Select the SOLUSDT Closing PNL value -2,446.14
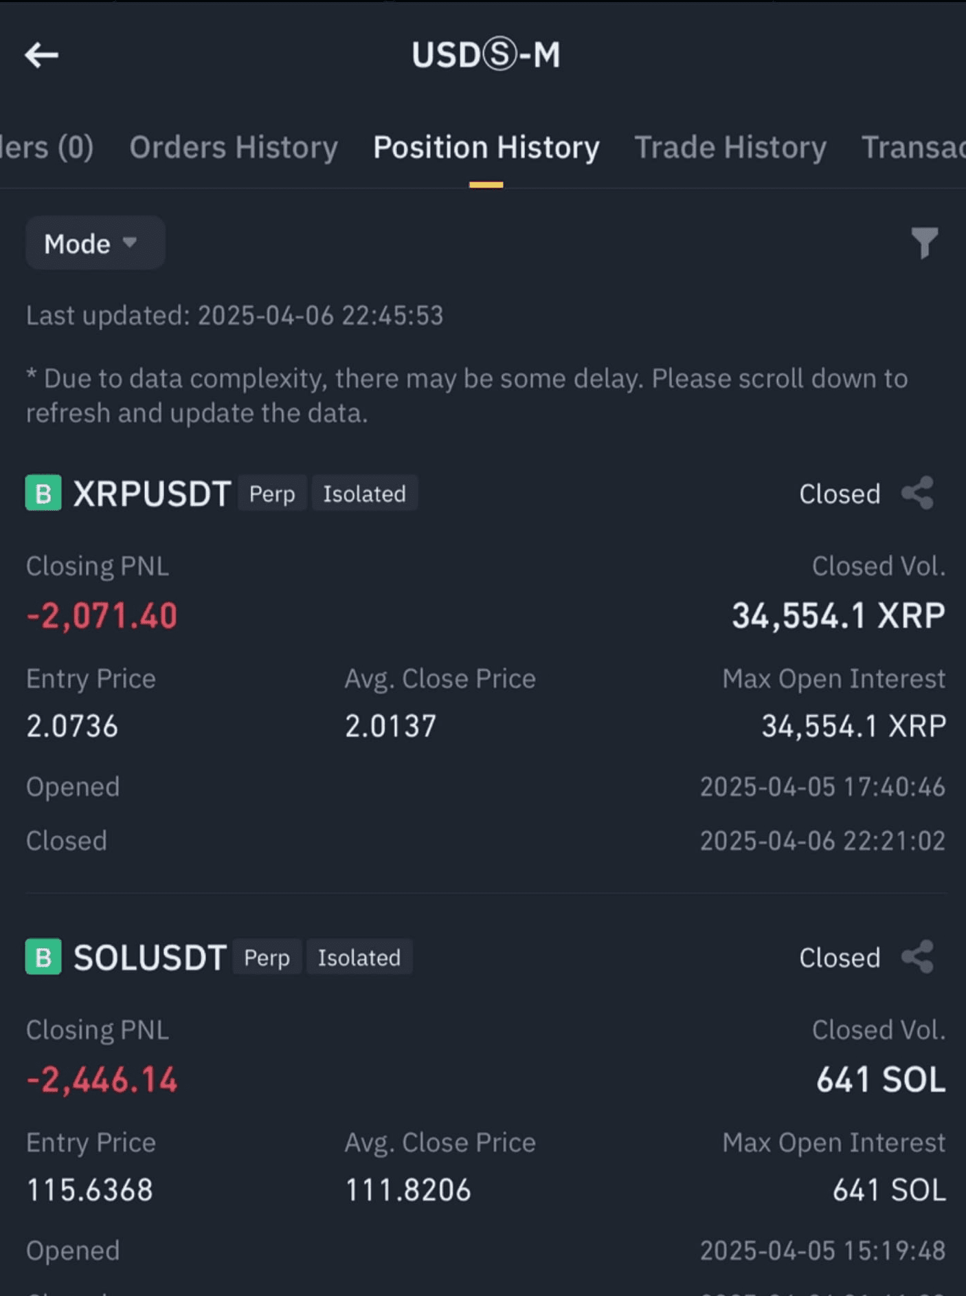Screen dimensions: 966x1296 pos(102,1080)
